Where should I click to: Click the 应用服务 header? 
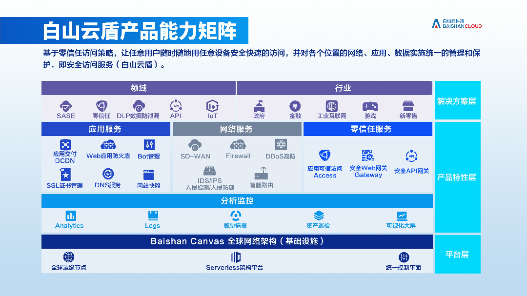click(106, 129)
